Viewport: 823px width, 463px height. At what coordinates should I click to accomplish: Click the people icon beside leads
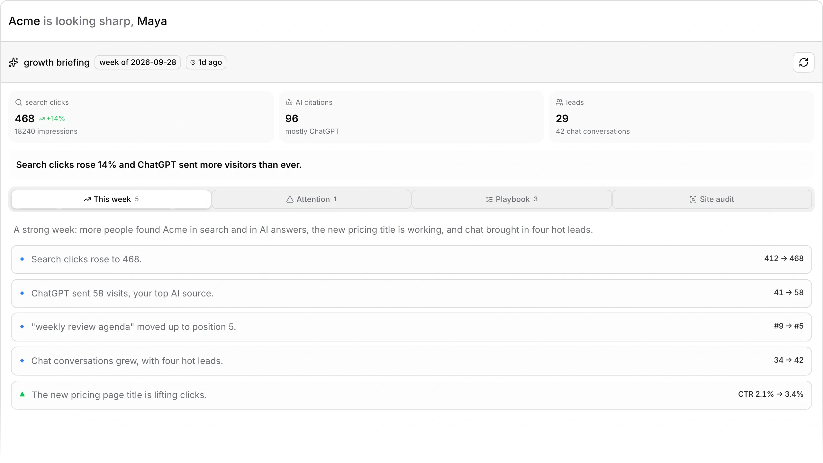pos(559,102)
